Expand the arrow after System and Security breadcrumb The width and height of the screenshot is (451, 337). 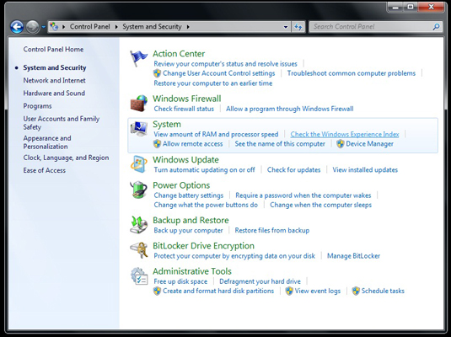188,27
